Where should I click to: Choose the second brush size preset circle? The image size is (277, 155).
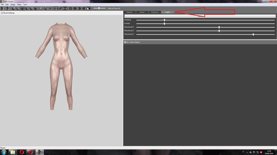click(x=75, y=8)
